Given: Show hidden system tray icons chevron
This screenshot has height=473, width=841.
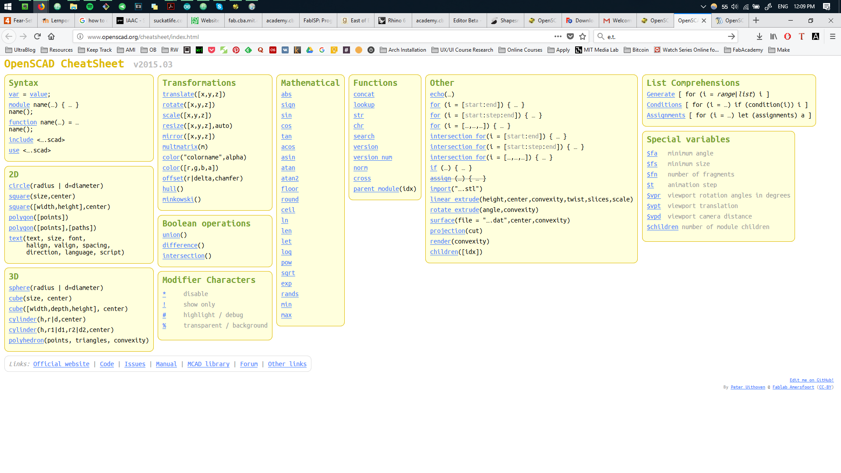Looking at the screenshot, I should pyautogui.click(x=703, y=7).
